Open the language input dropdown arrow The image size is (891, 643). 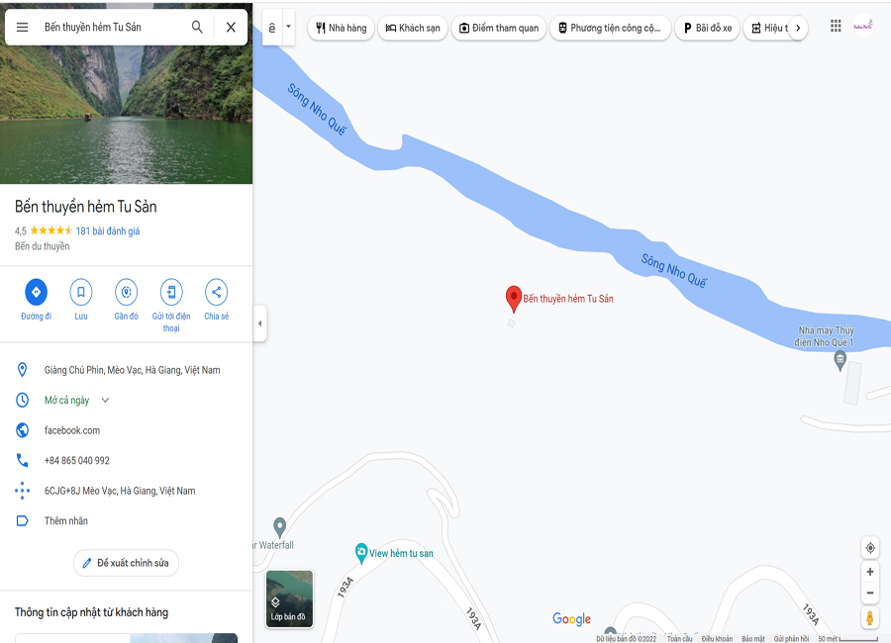pos(289,27)
